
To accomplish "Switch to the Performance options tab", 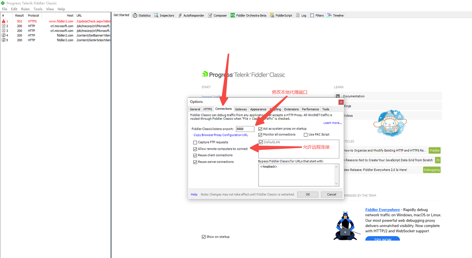I will coord(310,109).
